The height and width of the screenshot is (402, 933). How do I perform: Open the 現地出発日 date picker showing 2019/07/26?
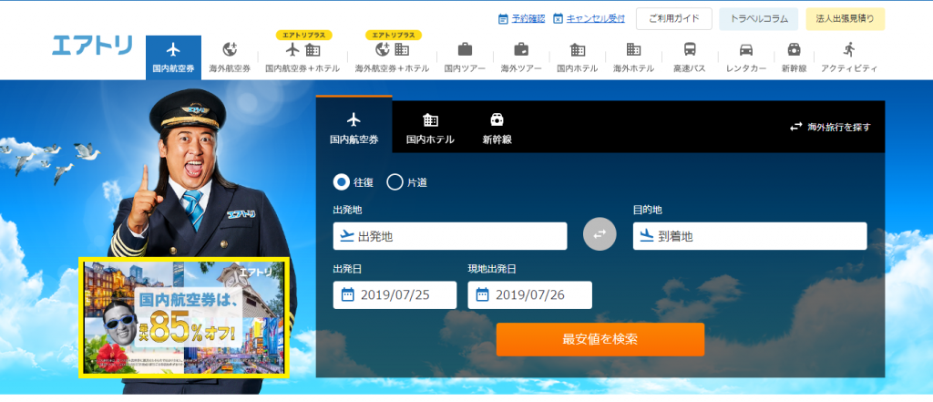click(529, 294)
